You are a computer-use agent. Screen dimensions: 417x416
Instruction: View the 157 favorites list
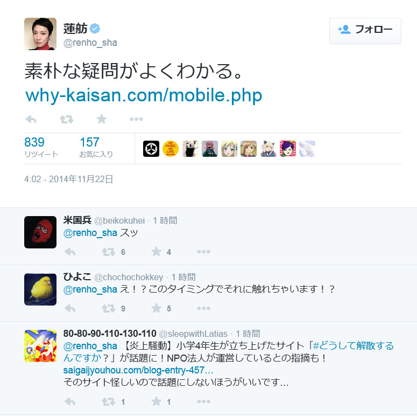(96, 147)
